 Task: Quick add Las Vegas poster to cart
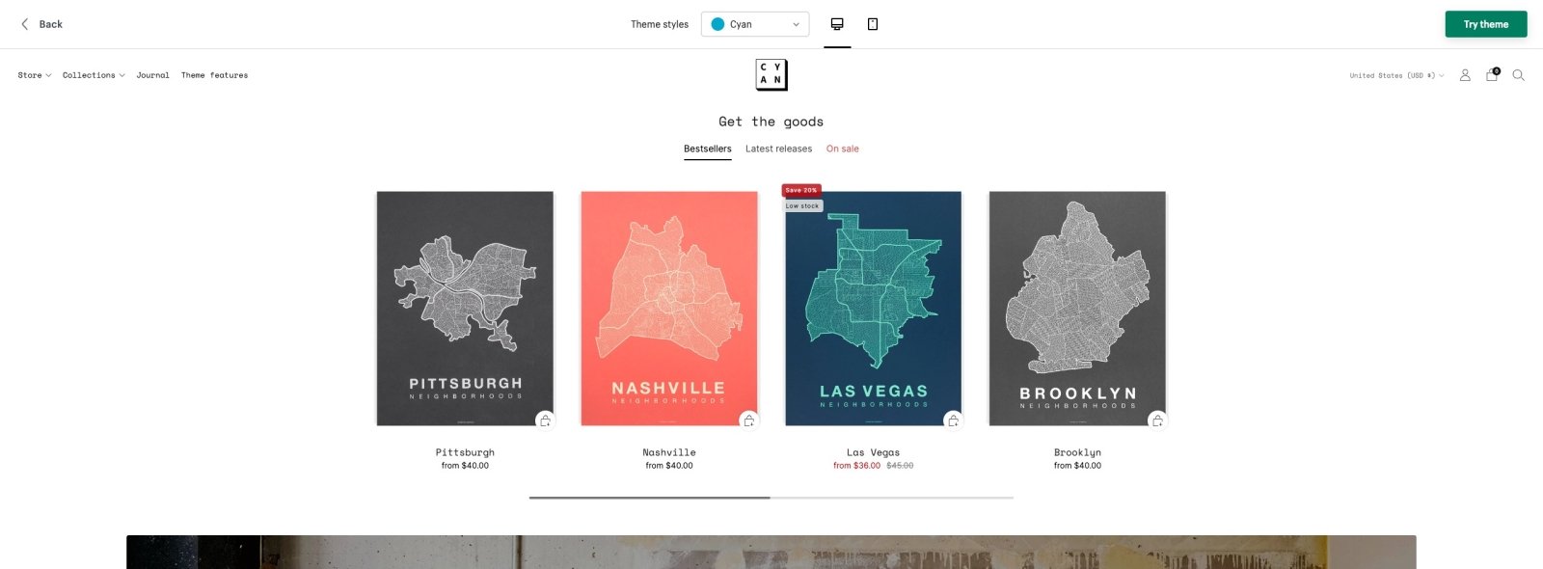[x=954, y=420]
